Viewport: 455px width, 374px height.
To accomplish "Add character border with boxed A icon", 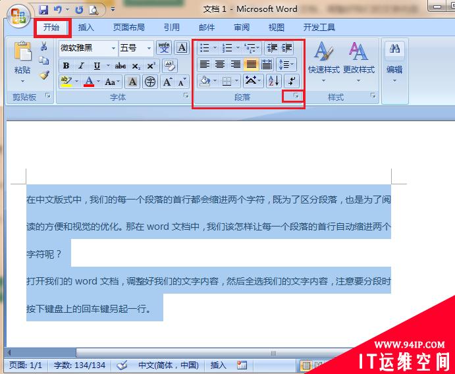I will [x=182, y=47].
